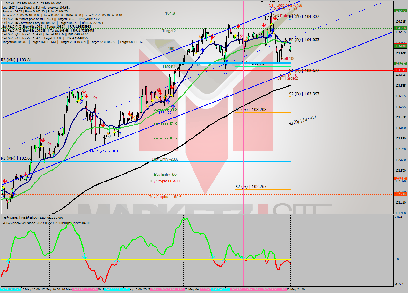Click the 'correction 38.2' label

[165, 110]
